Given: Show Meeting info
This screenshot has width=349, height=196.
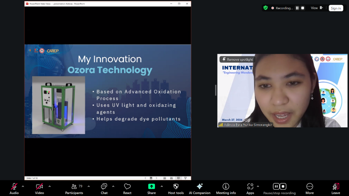Looking at the screenshot, I should coord(226,189).
